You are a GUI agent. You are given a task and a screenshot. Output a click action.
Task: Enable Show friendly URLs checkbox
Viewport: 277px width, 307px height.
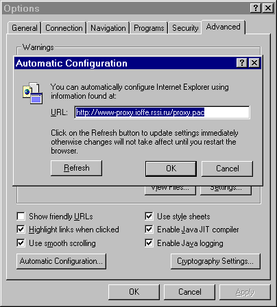point(21,216)
